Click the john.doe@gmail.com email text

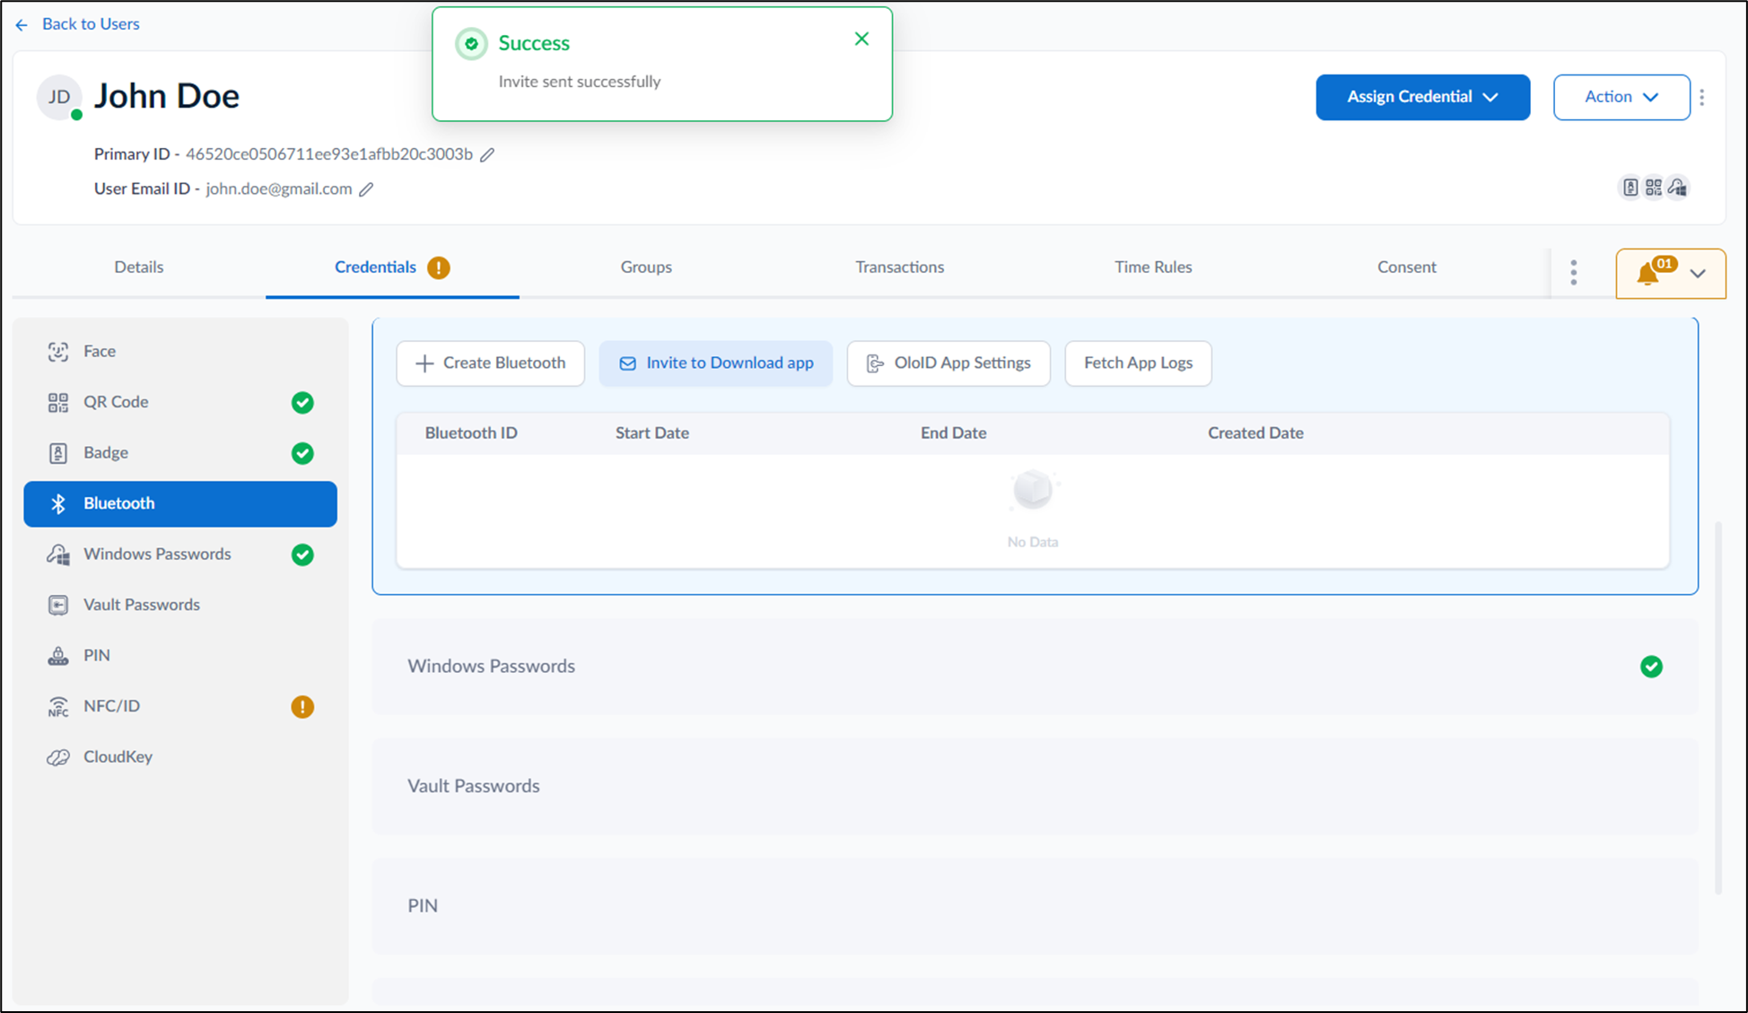point(279,189)
